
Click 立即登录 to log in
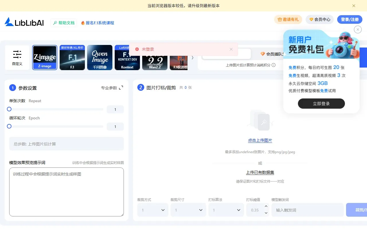(321, 104)
